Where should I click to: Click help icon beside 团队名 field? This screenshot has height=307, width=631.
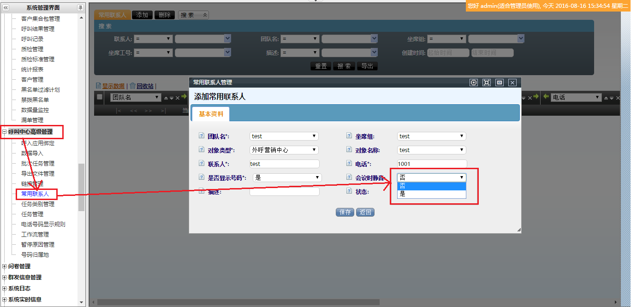[201, 136]
